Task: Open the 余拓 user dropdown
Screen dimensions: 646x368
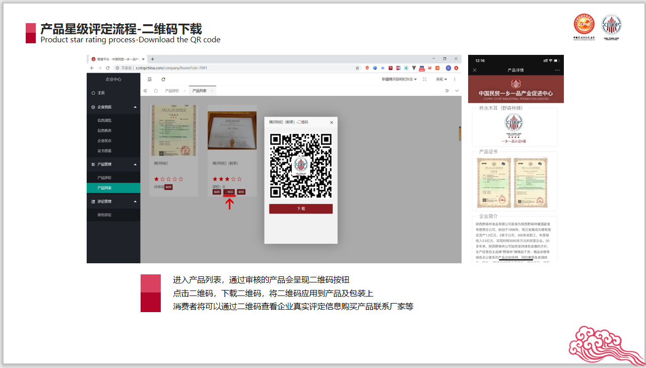Action: [441, 79]
